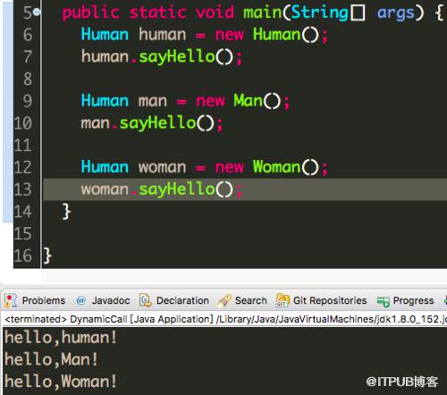Click console output 'hello,human!'
447x395 pixels.
click(x=61, y=338)
